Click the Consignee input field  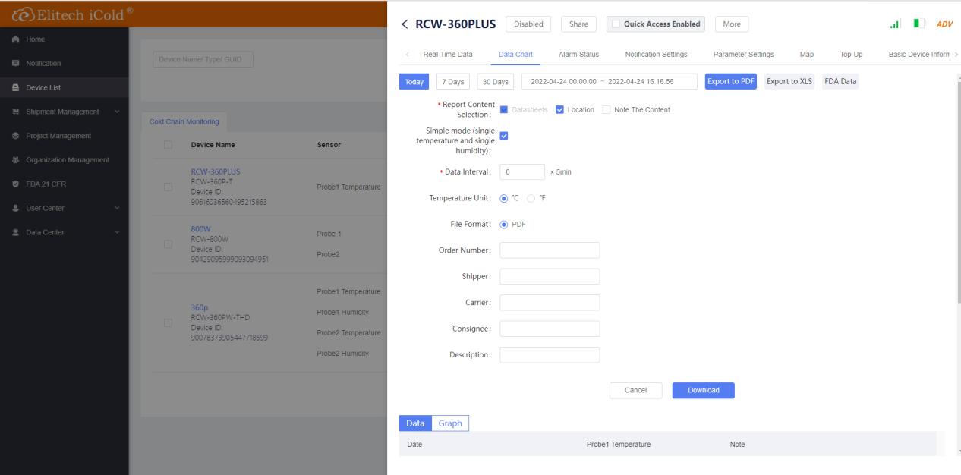[x=550, y=329]
